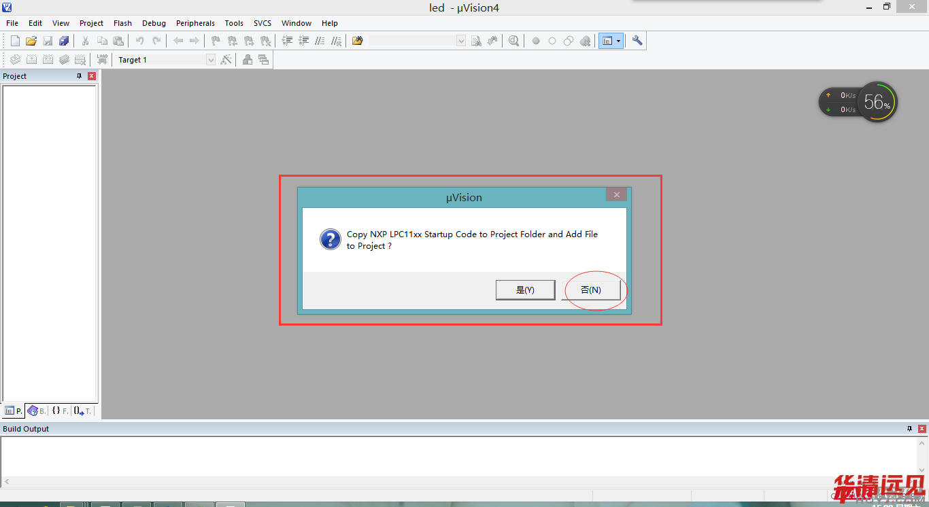Expand the Target 1 dropdown
This screenshot has height=507, width=929.
211,60
